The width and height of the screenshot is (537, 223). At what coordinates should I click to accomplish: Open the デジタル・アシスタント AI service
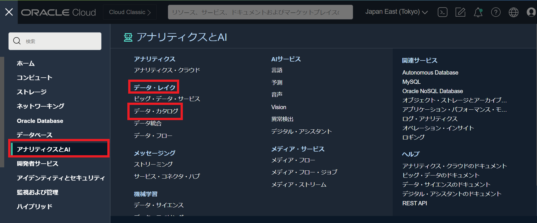coord(301,131)
